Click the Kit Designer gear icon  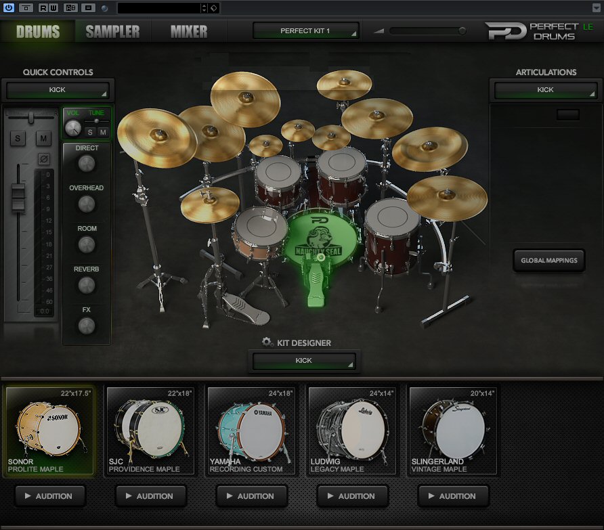click(x=267, y=342)
